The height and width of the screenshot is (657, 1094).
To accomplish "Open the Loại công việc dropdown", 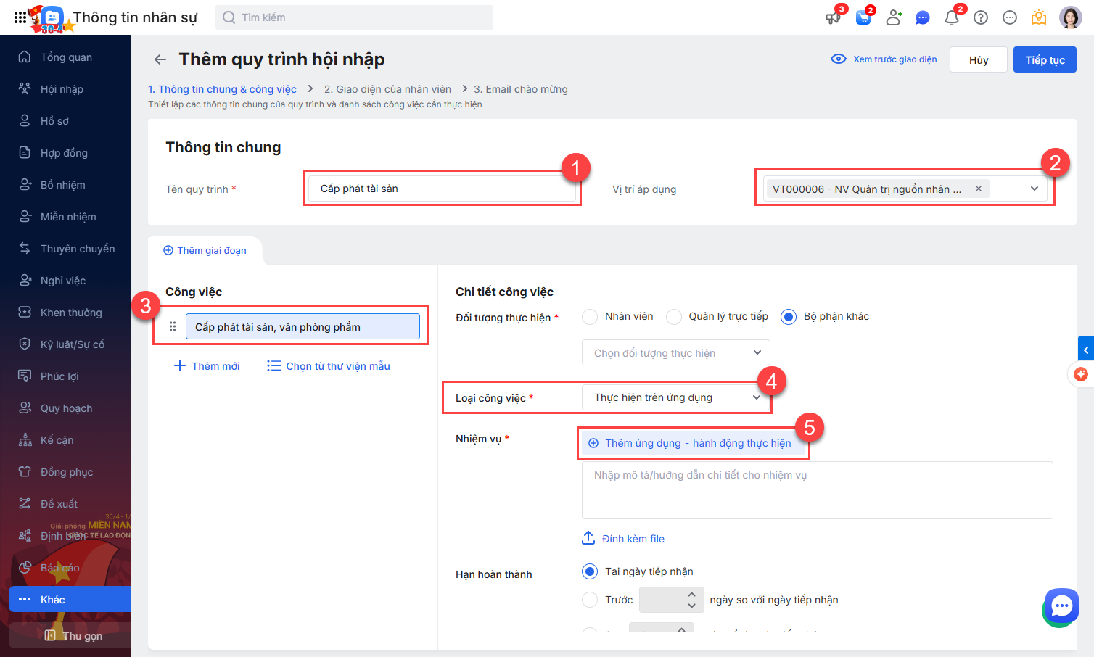I will click(675, 397).
